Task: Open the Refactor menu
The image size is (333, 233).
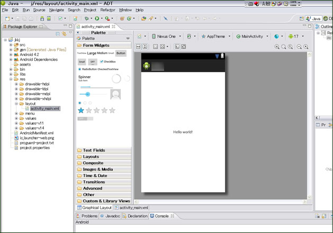Action: tap(107, 10)
